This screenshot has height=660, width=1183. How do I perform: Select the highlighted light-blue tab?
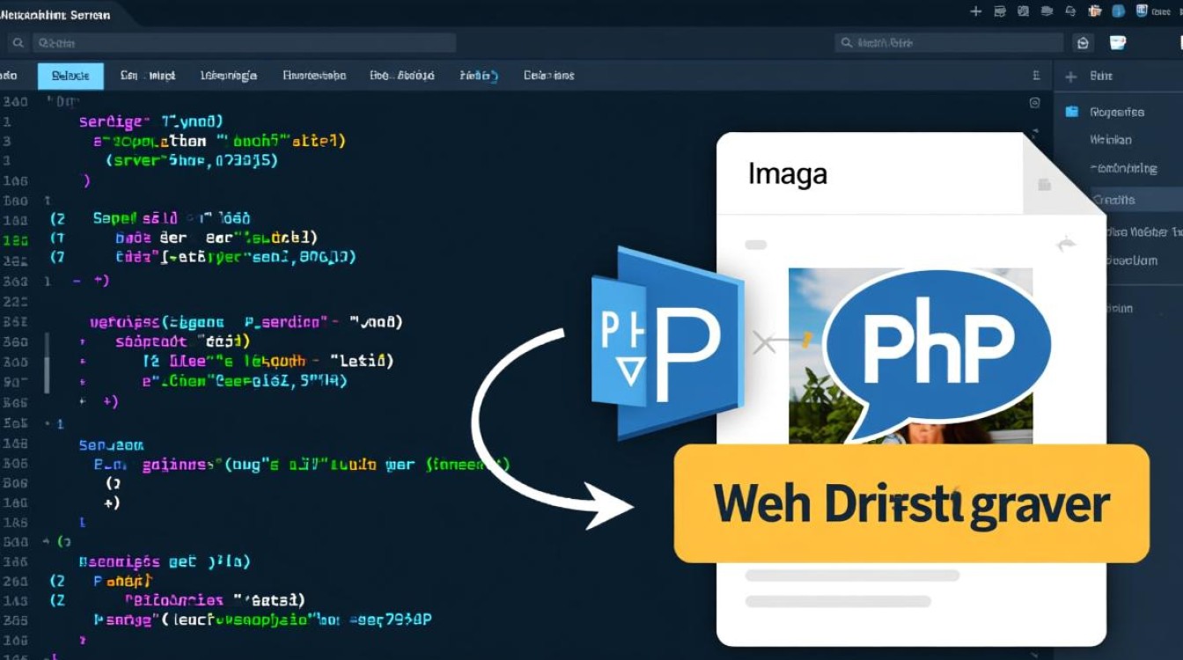pyautogui.click(x=70, y=77)
